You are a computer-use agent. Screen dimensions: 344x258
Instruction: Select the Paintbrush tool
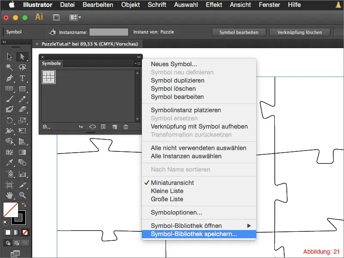[x=9, y=99]
